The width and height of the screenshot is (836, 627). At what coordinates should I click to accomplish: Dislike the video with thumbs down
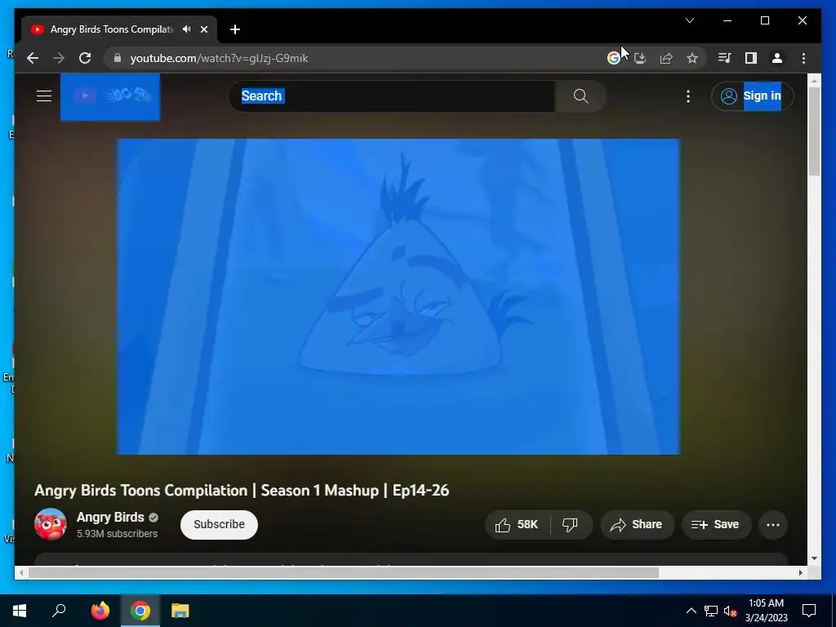point(571,525)
